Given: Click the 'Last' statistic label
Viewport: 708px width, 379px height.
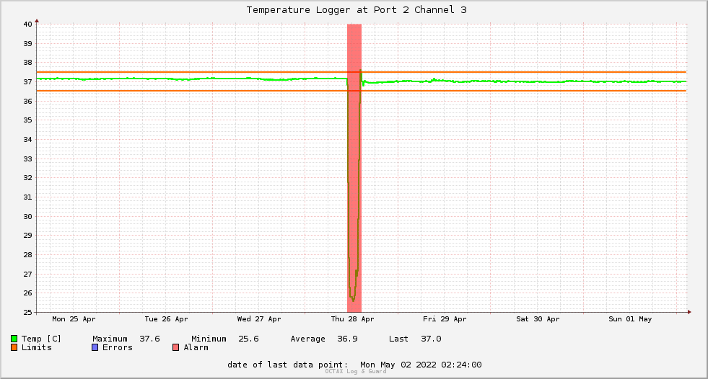Looking at the screenshot, I should [x=398, y=339].
